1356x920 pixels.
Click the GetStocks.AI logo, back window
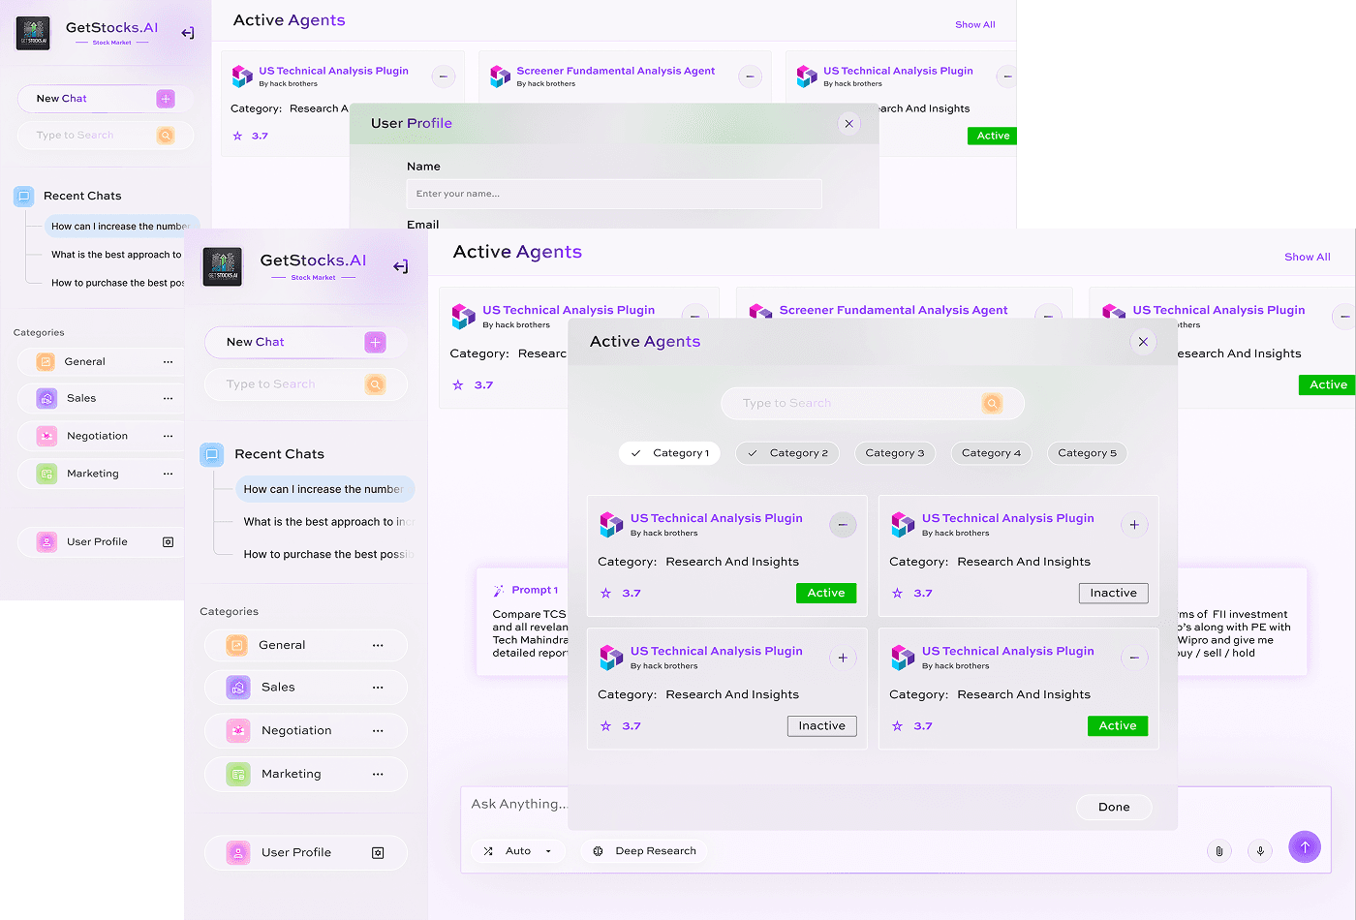pyautogui.click(x=33, y=33)
